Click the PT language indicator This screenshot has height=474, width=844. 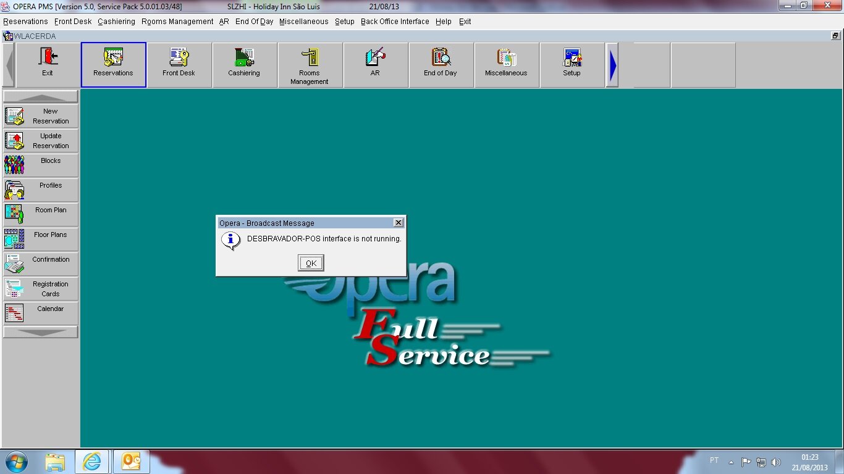714,460
